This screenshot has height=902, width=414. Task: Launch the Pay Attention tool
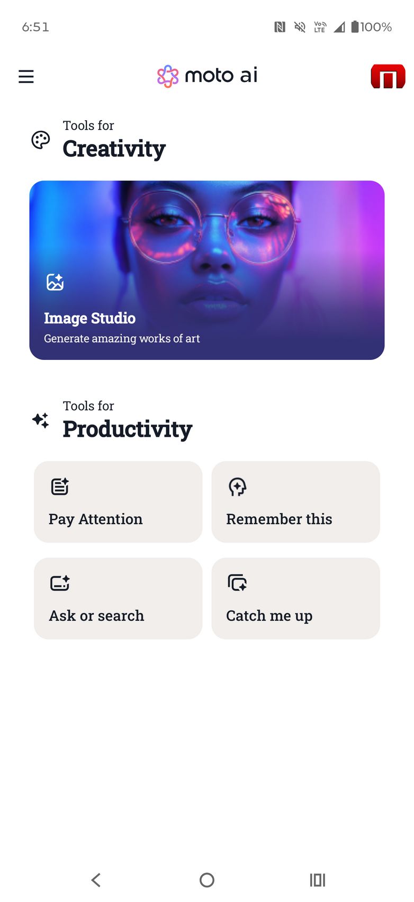pyautogui.click(x=118, y=502)
